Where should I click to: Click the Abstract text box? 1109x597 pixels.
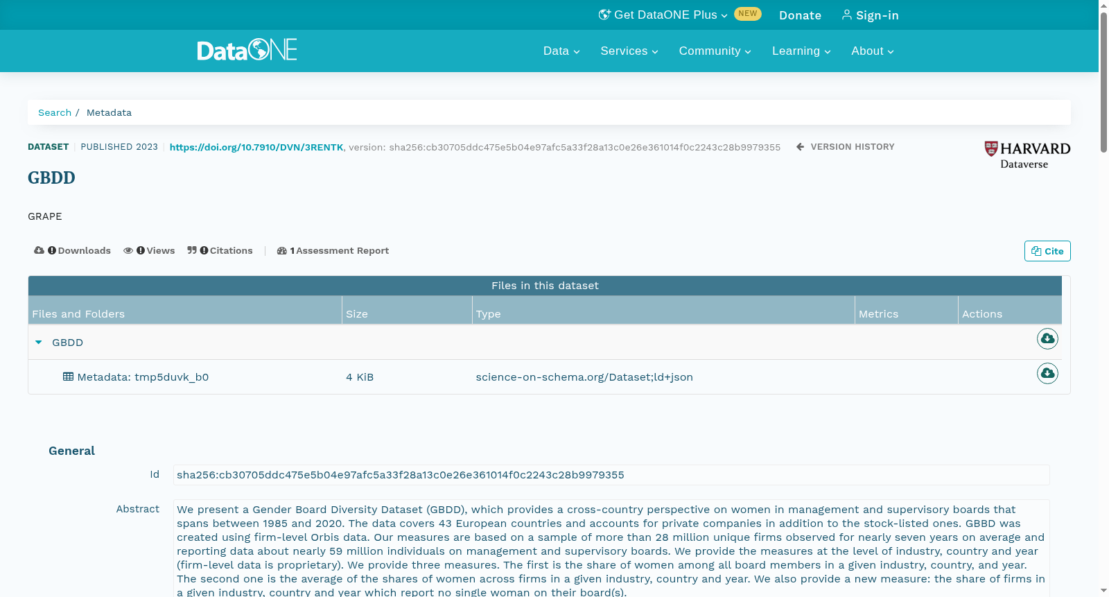click(x=611, y=548)
